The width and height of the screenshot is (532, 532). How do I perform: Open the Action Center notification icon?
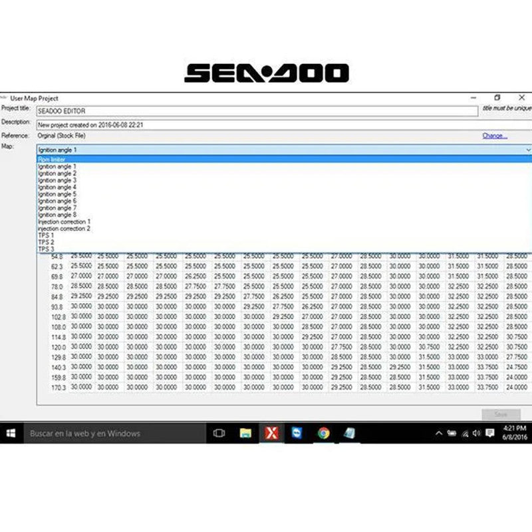pyautogui.click(x=490, y=434)
